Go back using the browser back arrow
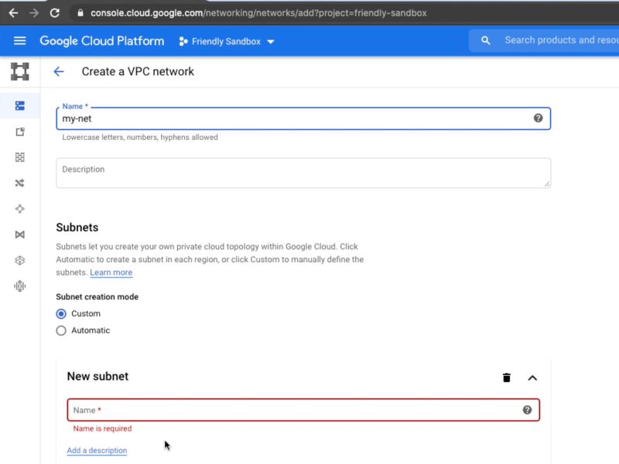Screen dimensions: 619x464 coord(13,13)
